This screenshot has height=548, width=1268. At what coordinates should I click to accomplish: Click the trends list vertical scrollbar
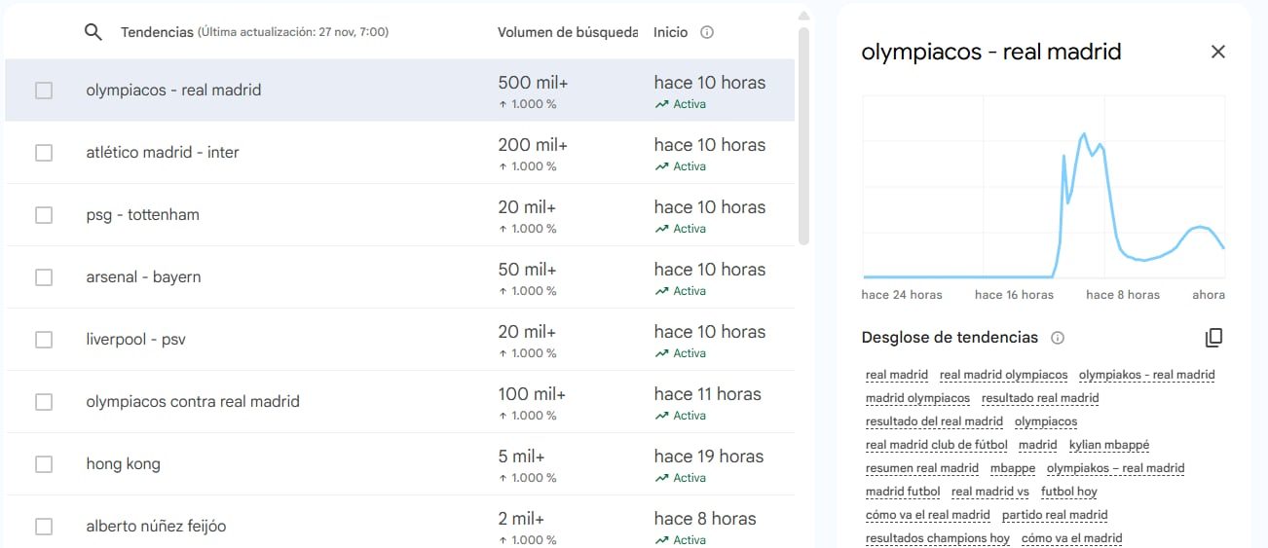(803, 136)
